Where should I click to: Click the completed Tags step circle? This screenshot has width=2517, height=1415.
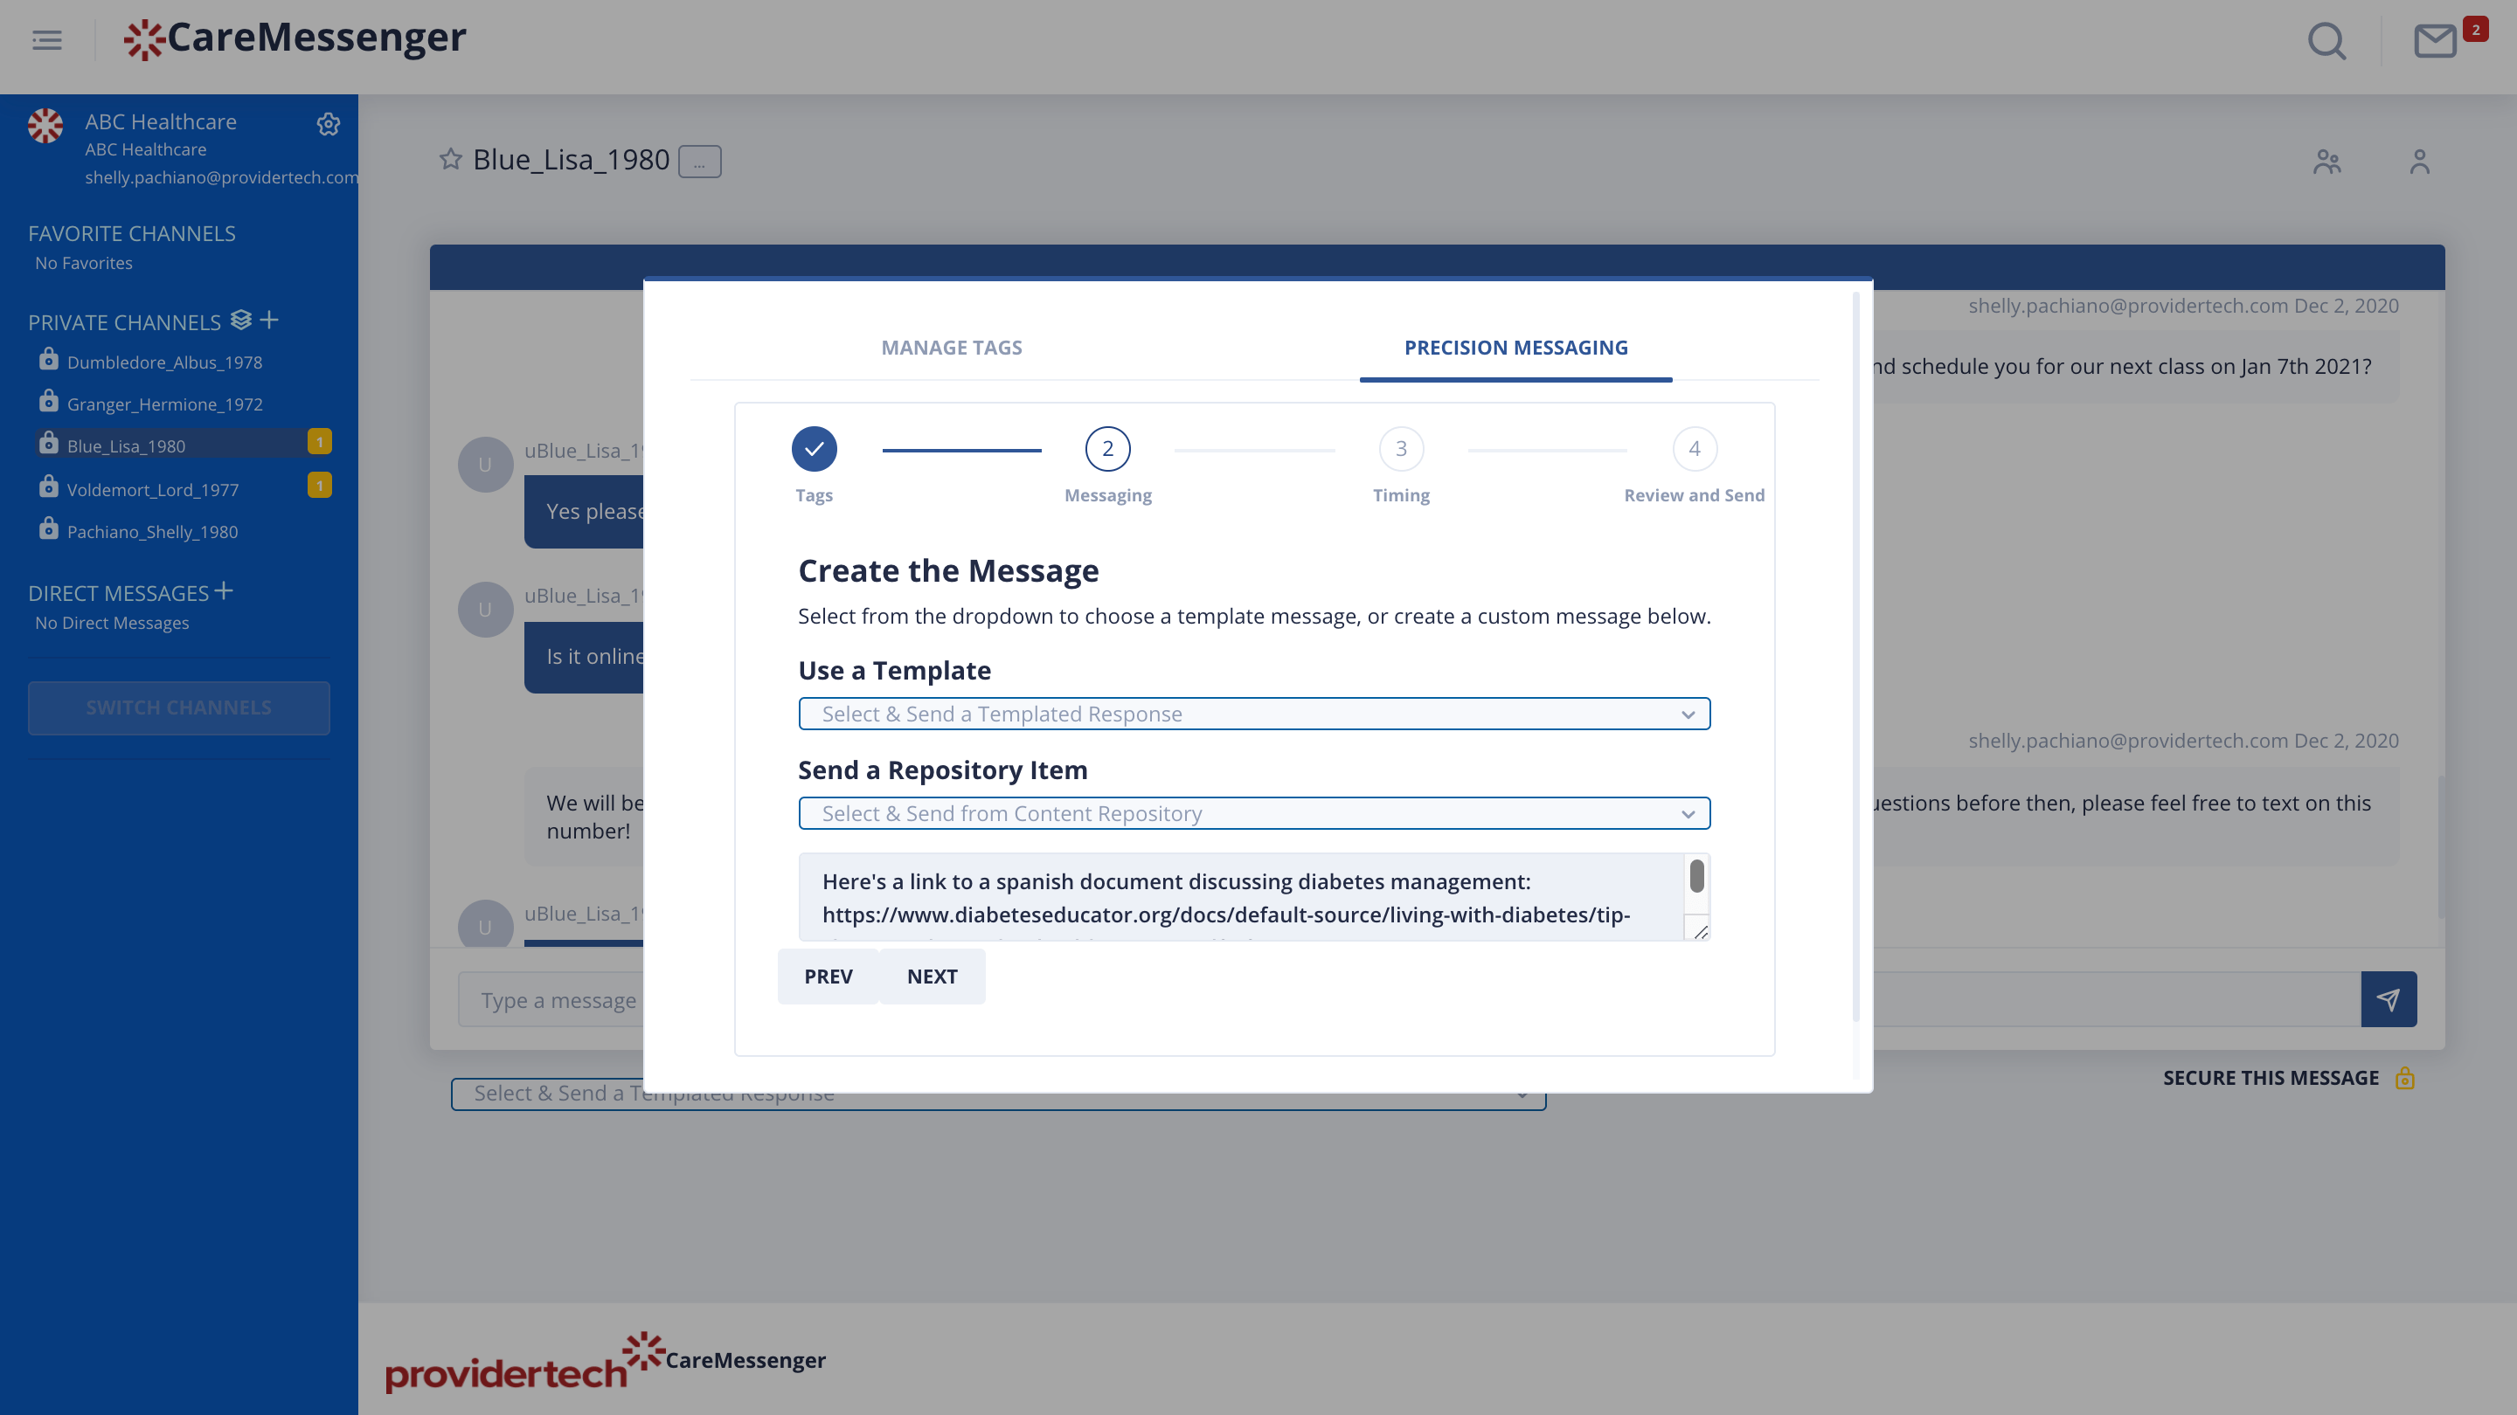814,448
